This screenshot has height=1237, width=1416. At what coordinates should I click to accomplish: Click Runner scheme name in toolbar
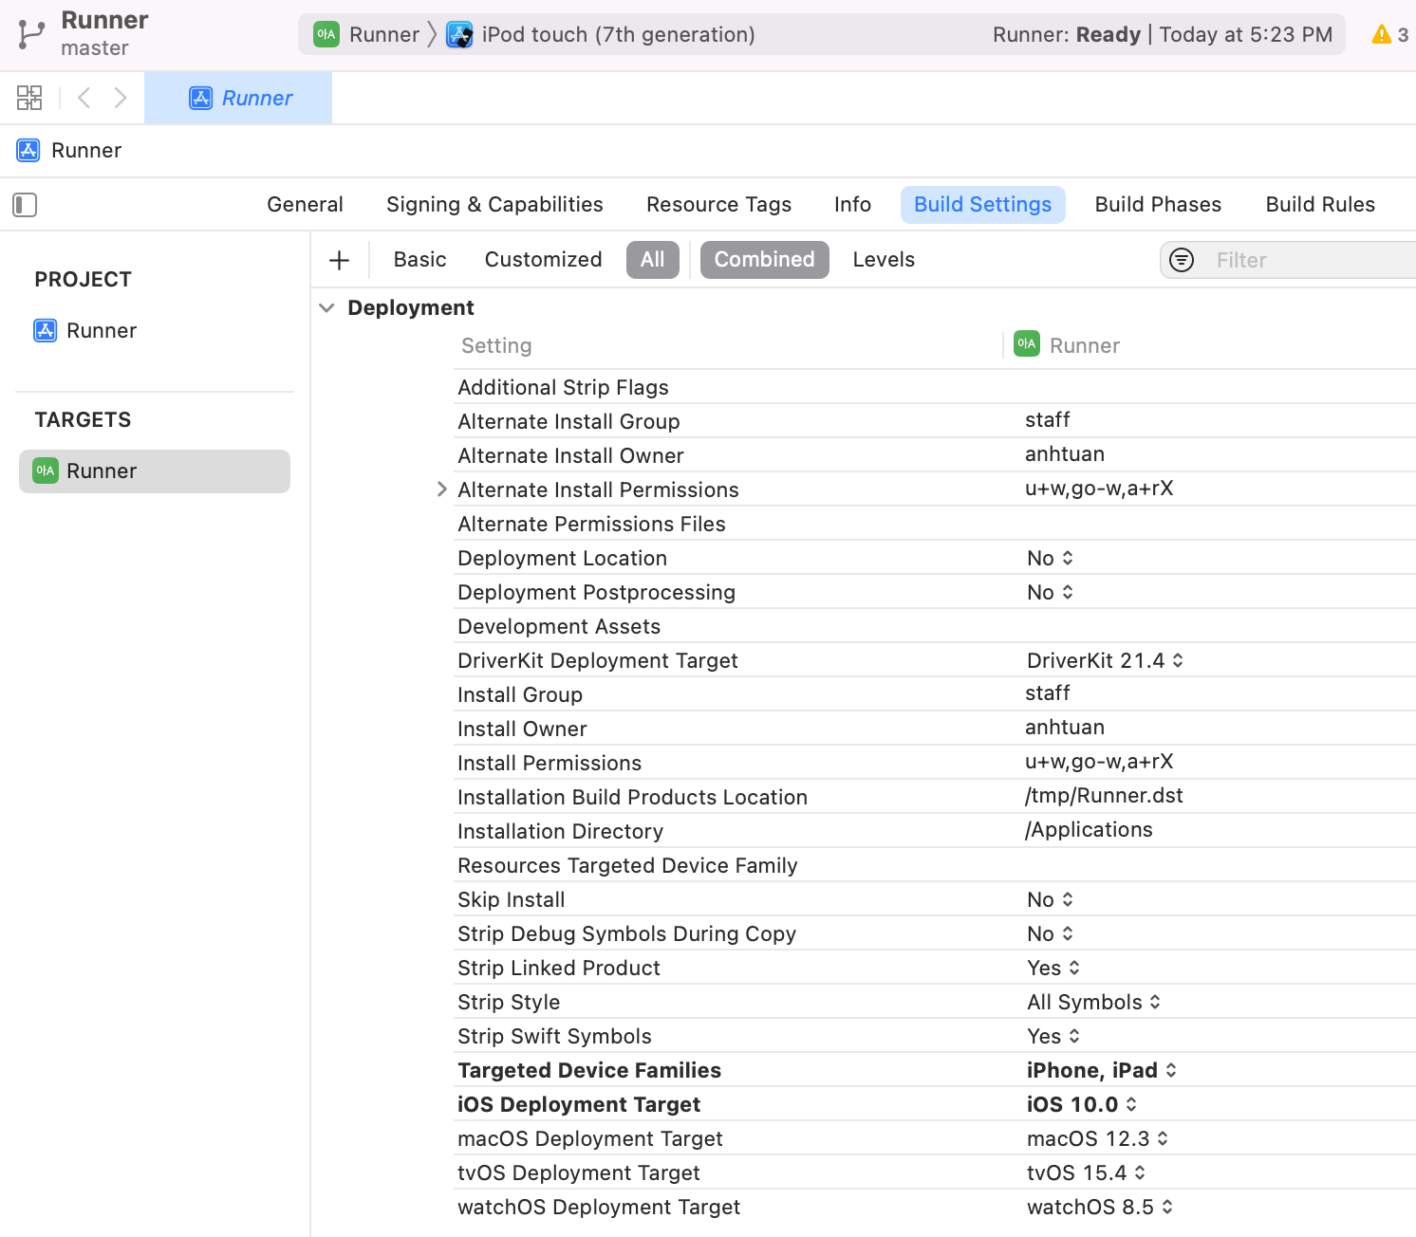(384, 35)
